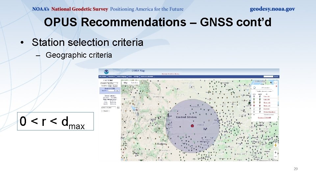The width and height of the screenshot is (316, 177).
Task: Click the slide title 'OPUS Recommendations – GNSS cont'd'
Action: coord(158,22)
